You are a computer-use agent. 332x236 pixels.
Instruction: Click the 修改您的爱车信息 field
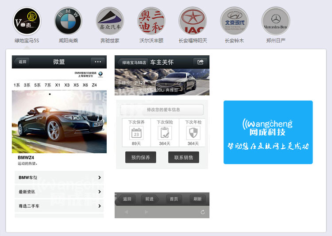coord(163,109)
